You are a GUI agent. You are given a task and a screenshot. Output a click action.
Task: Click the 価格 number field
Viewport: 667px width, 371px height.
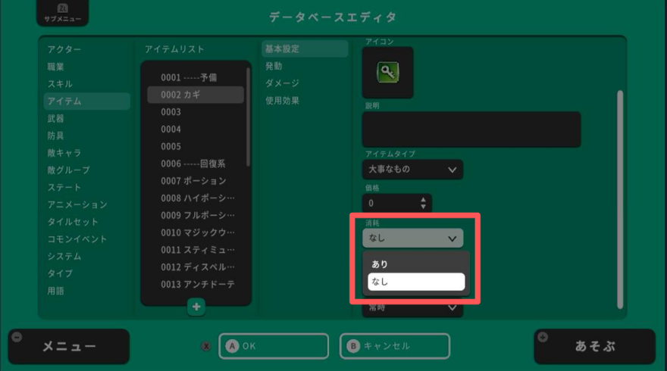pos(397,203)
